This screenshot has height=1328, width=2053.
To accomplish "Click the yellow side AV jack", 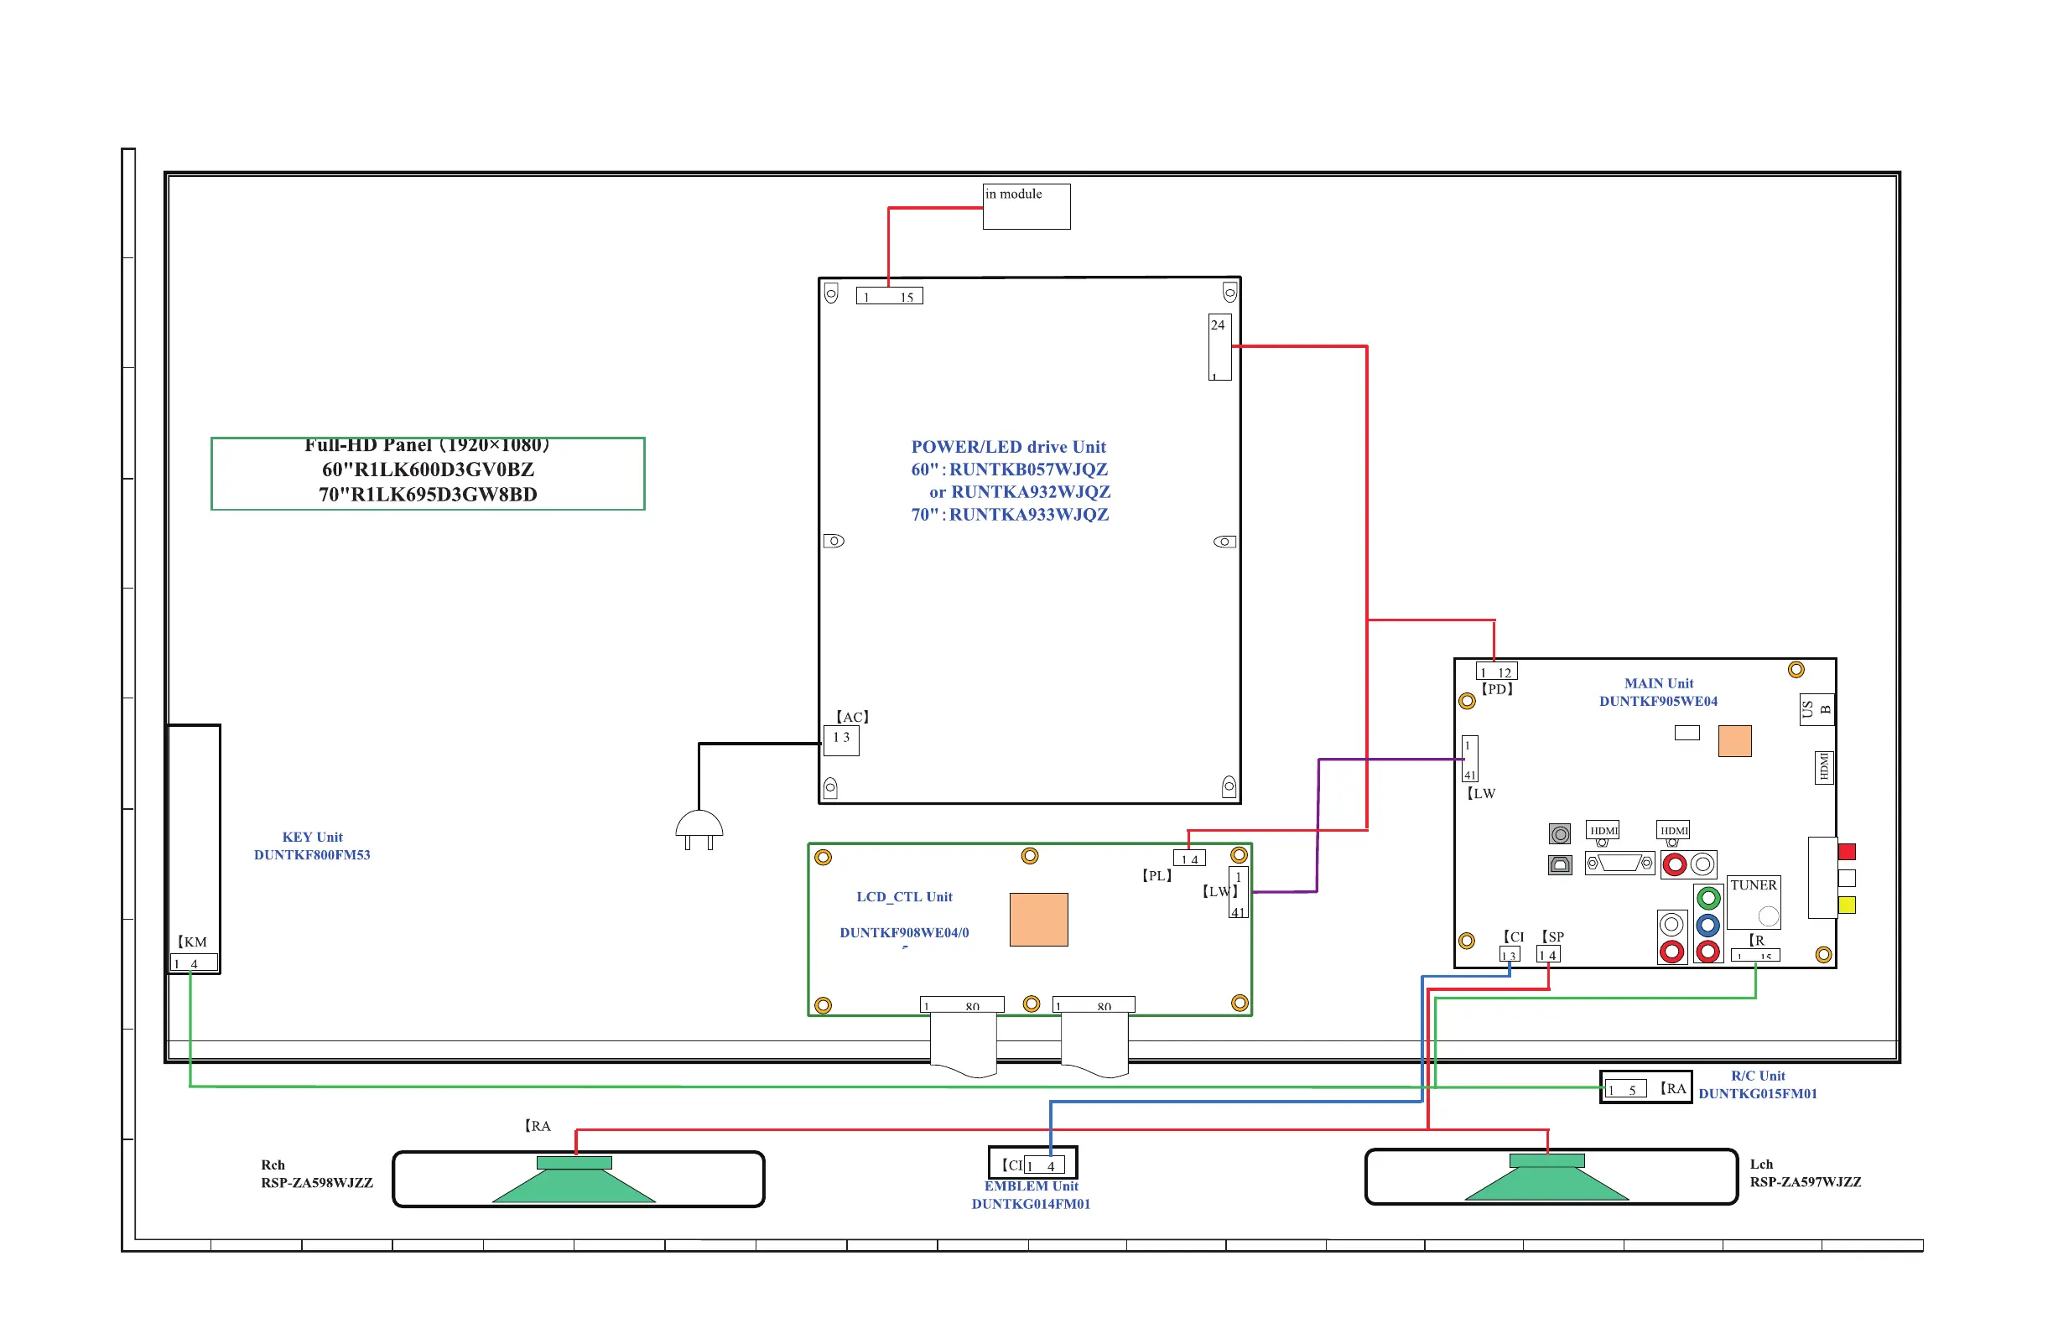I will (x=1847, y=905).
